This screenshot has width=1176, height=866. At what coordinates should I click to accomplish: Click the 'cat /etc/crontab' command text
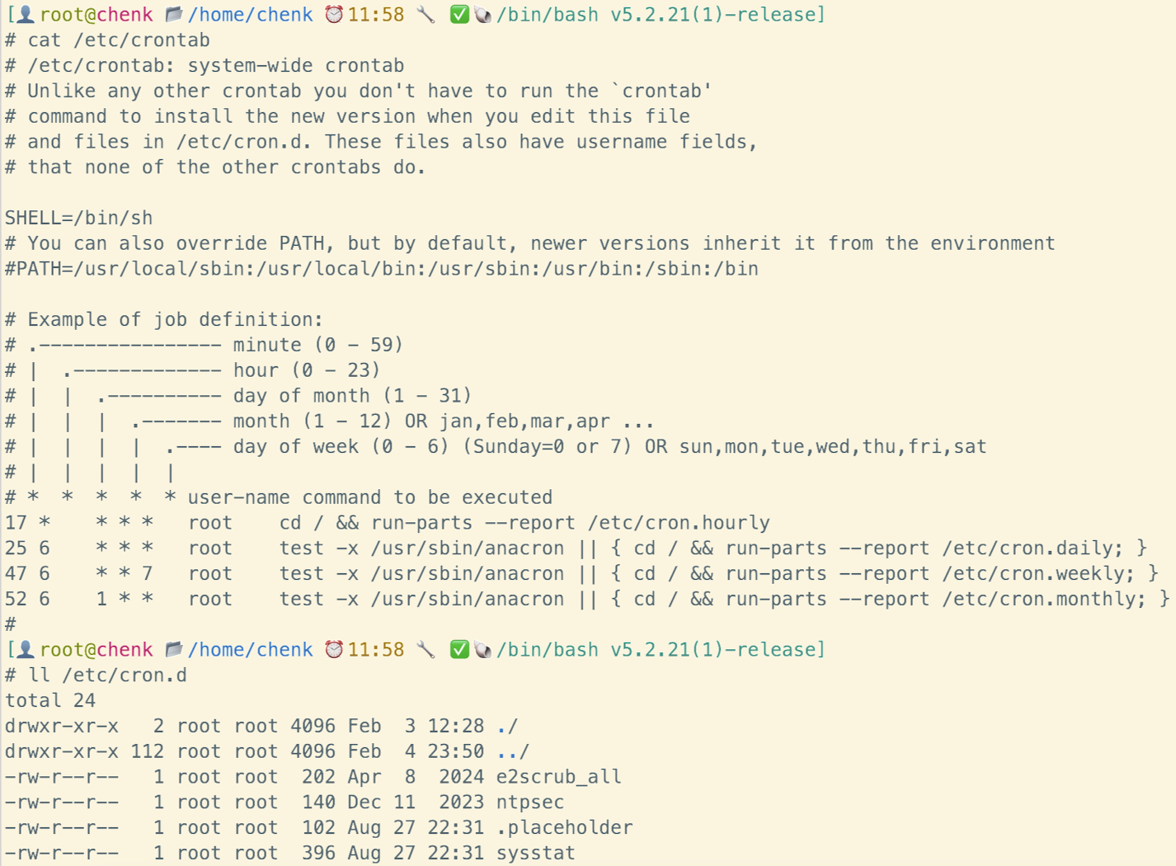coord(119,40)
